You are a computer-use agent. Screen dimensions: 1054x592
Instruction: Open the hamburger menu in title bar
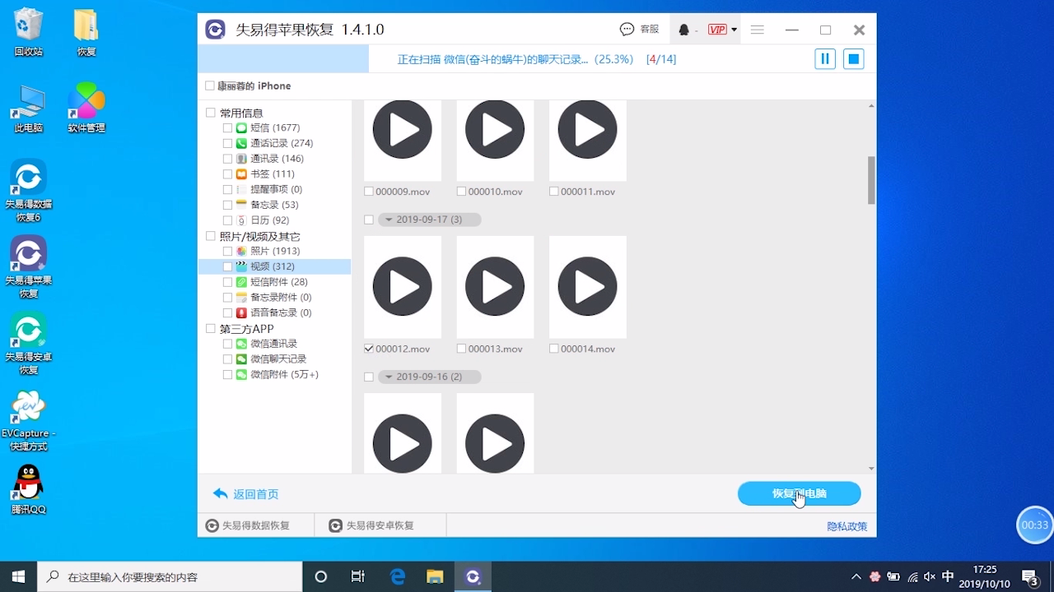click(x=758, y=30)
